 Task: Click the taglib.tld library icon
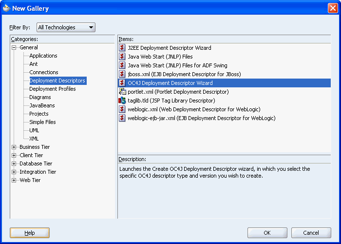pos(122,101)
